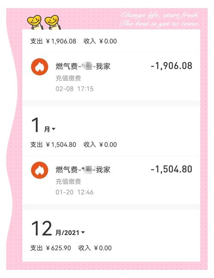Click the 02-08 17:15 timestamp
This screenshot has width=214, height=278.
(74, 89)
